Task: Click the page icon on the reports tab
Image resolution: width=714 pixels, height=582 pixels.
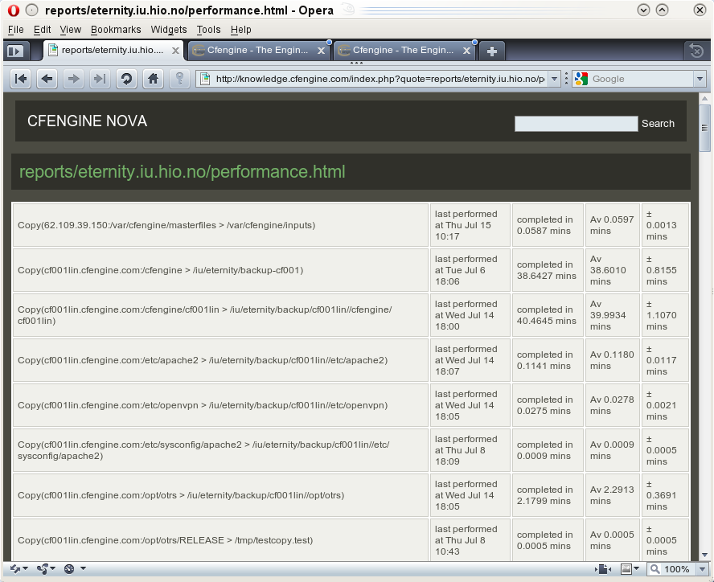Action: pos(53,50)
